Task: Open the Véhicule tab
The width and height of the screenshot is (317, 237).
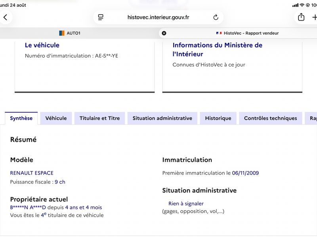Action: [56, 118]
